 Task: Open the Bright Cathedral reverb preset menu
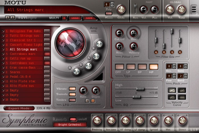pyautogui.click(x=70, y=125)
